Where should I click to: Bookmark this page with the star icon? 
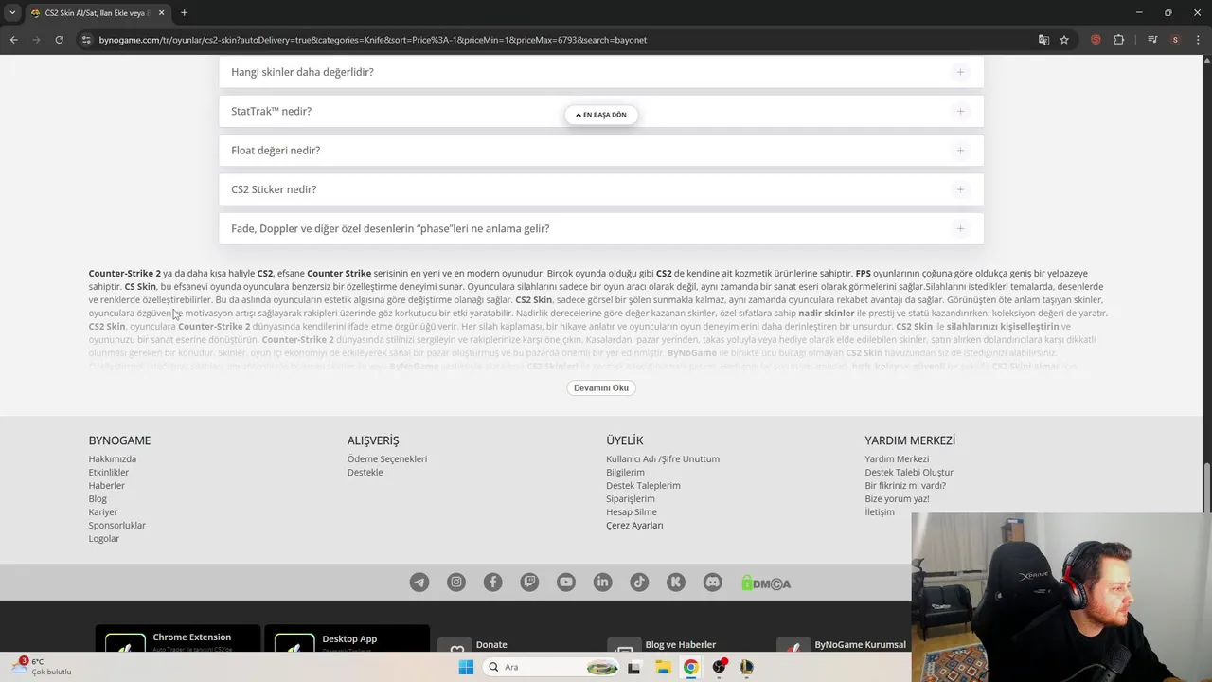click(x=1064, y=40)
